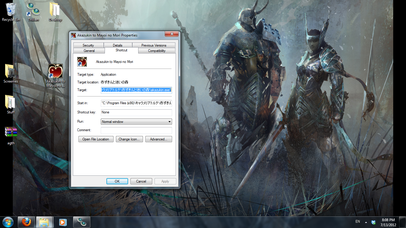The width and height of the screenshot is (406, 228).
Task: Open the Windows Start menu orb
Action: [x=8, y=222]
